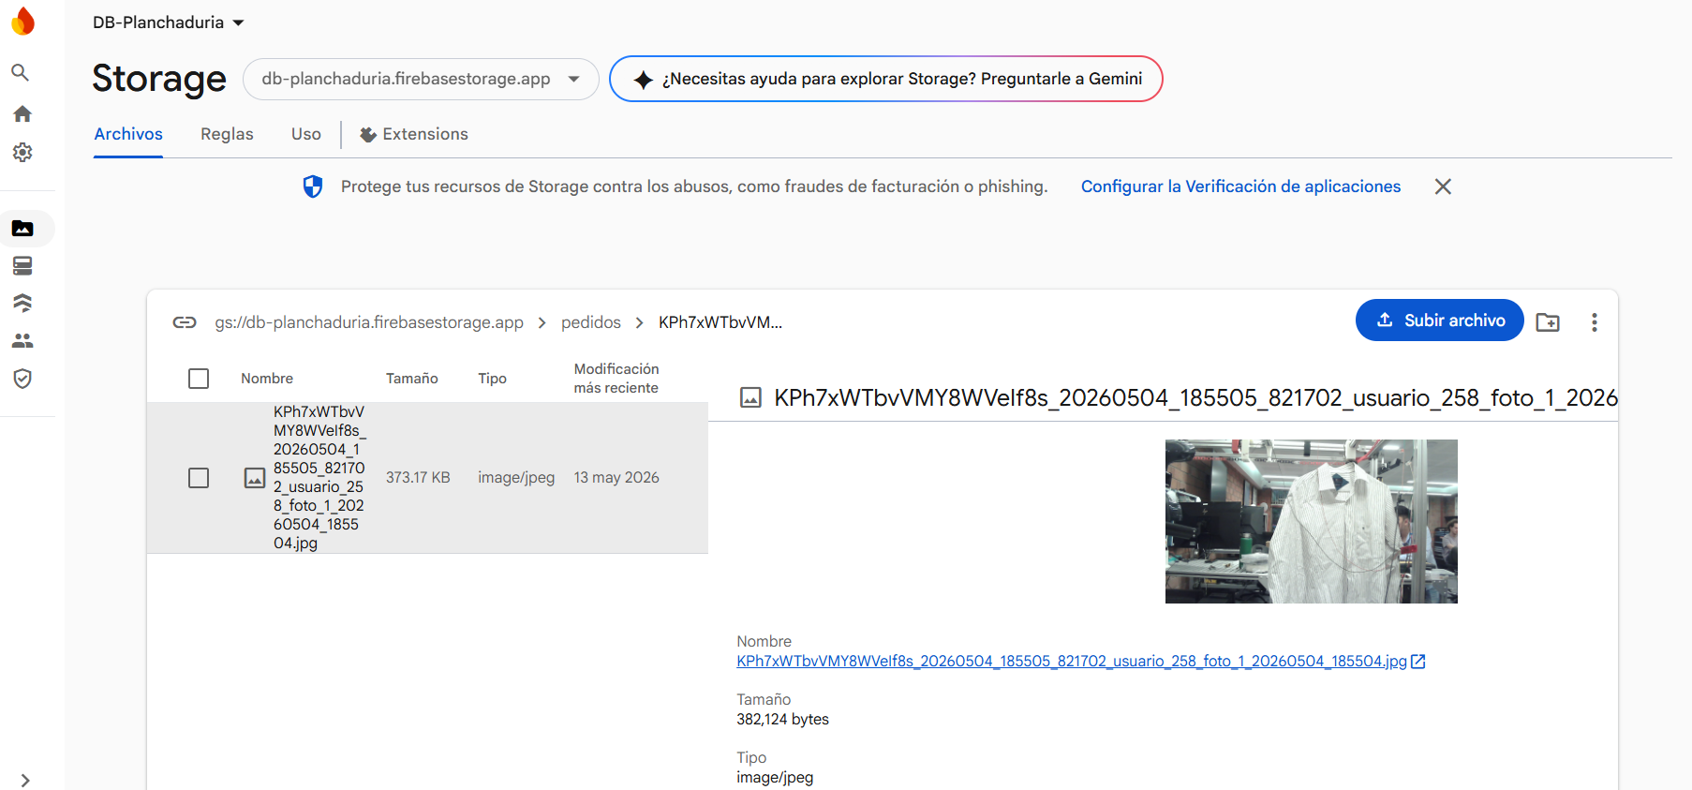Open the Firebase logo home
The width and height of the screenshot is (1692, 790).
[23, 22]
